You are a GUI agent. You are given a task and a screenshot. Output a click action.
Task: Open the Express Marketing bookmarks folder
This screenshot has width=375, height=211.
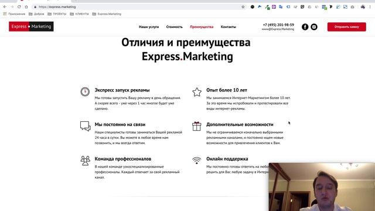point(107,14)
